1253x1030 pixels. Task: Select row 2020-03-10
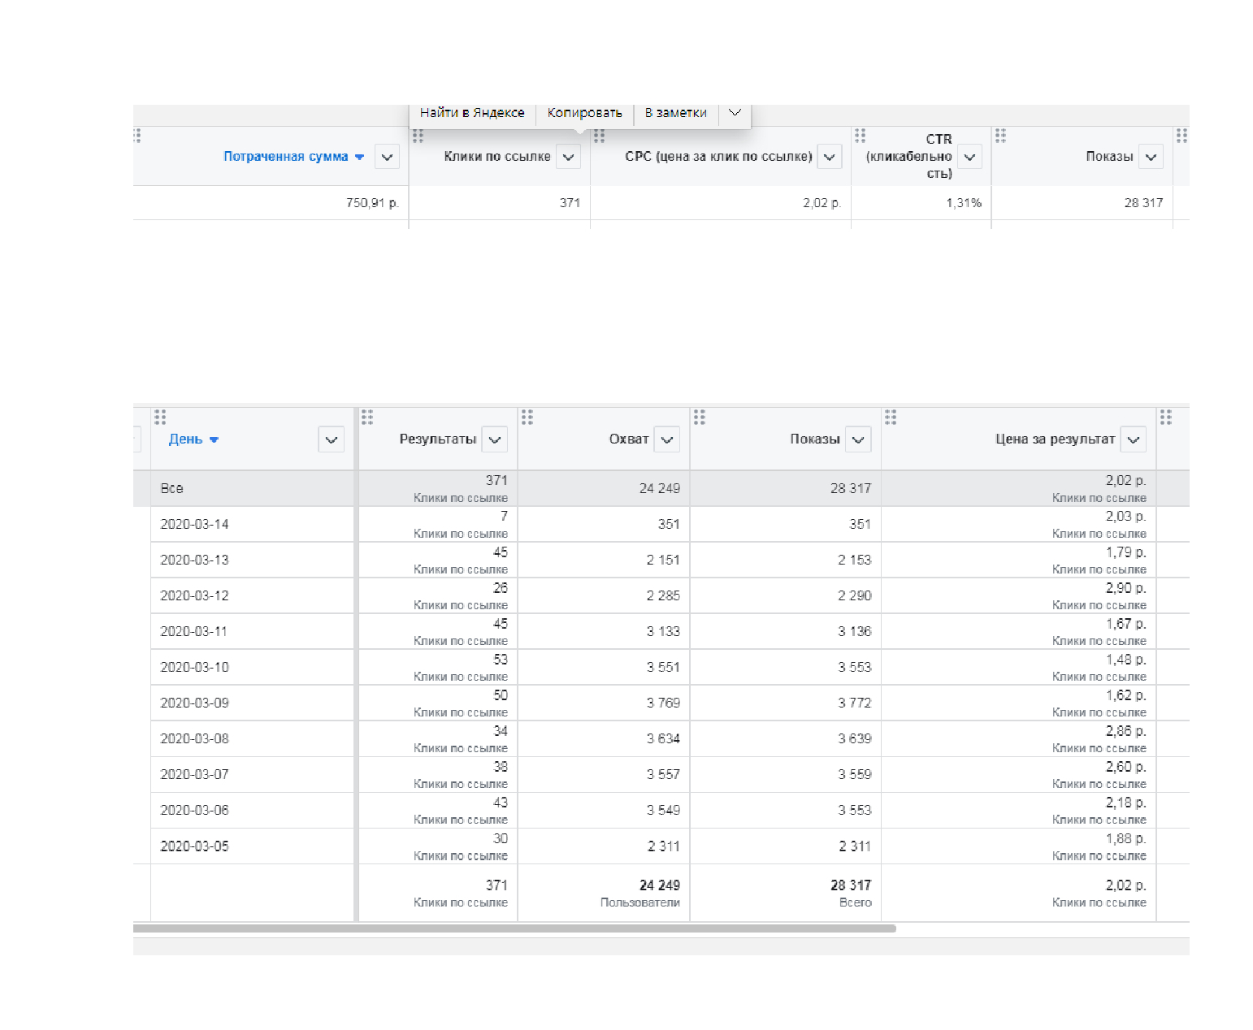click(x=661, y=667)
